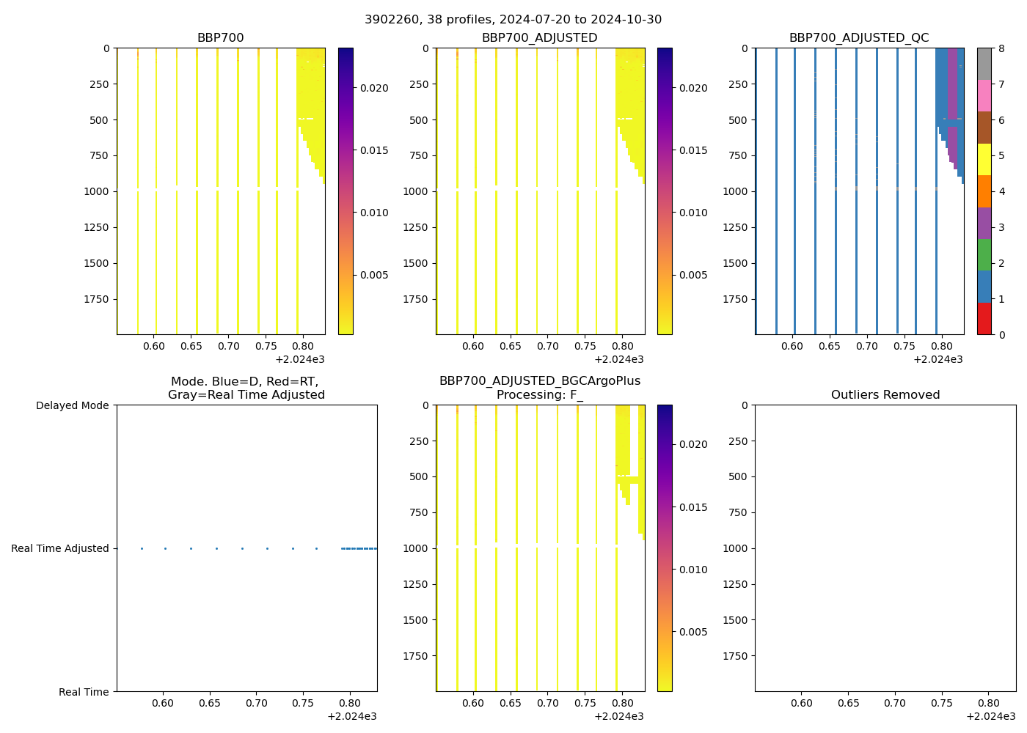Select the gray QC colorbar segment
This screenshot has height=733, width=1027.
pyautogui.click(x=984, y=64)
